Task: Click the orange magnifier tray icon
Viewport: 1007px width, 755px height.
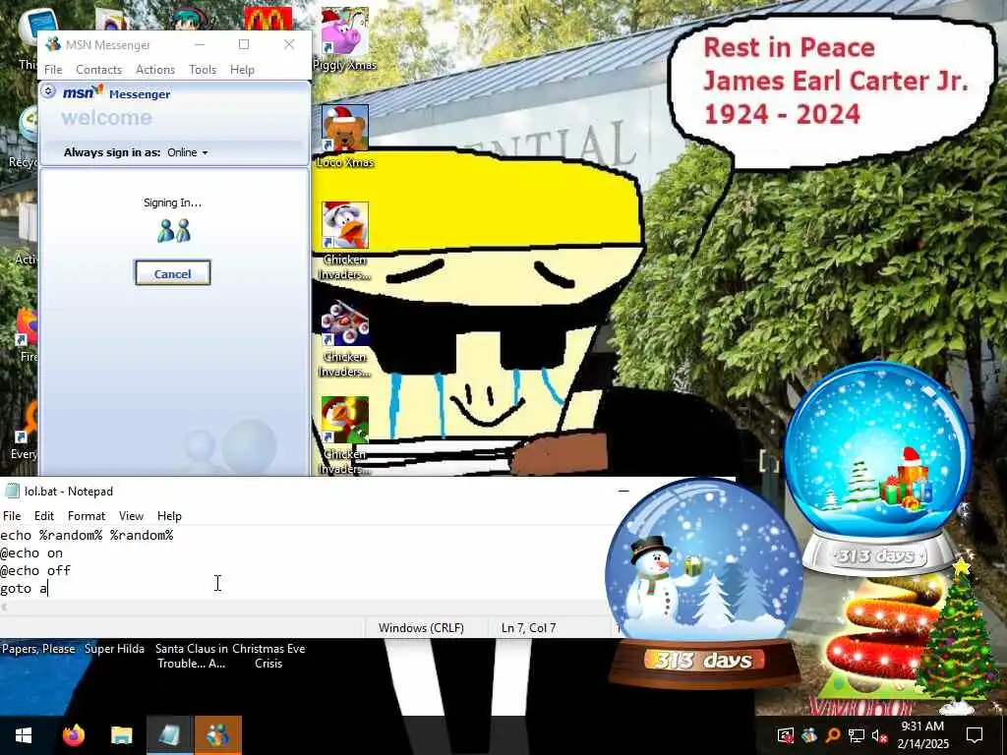Action: coord(832,735)
